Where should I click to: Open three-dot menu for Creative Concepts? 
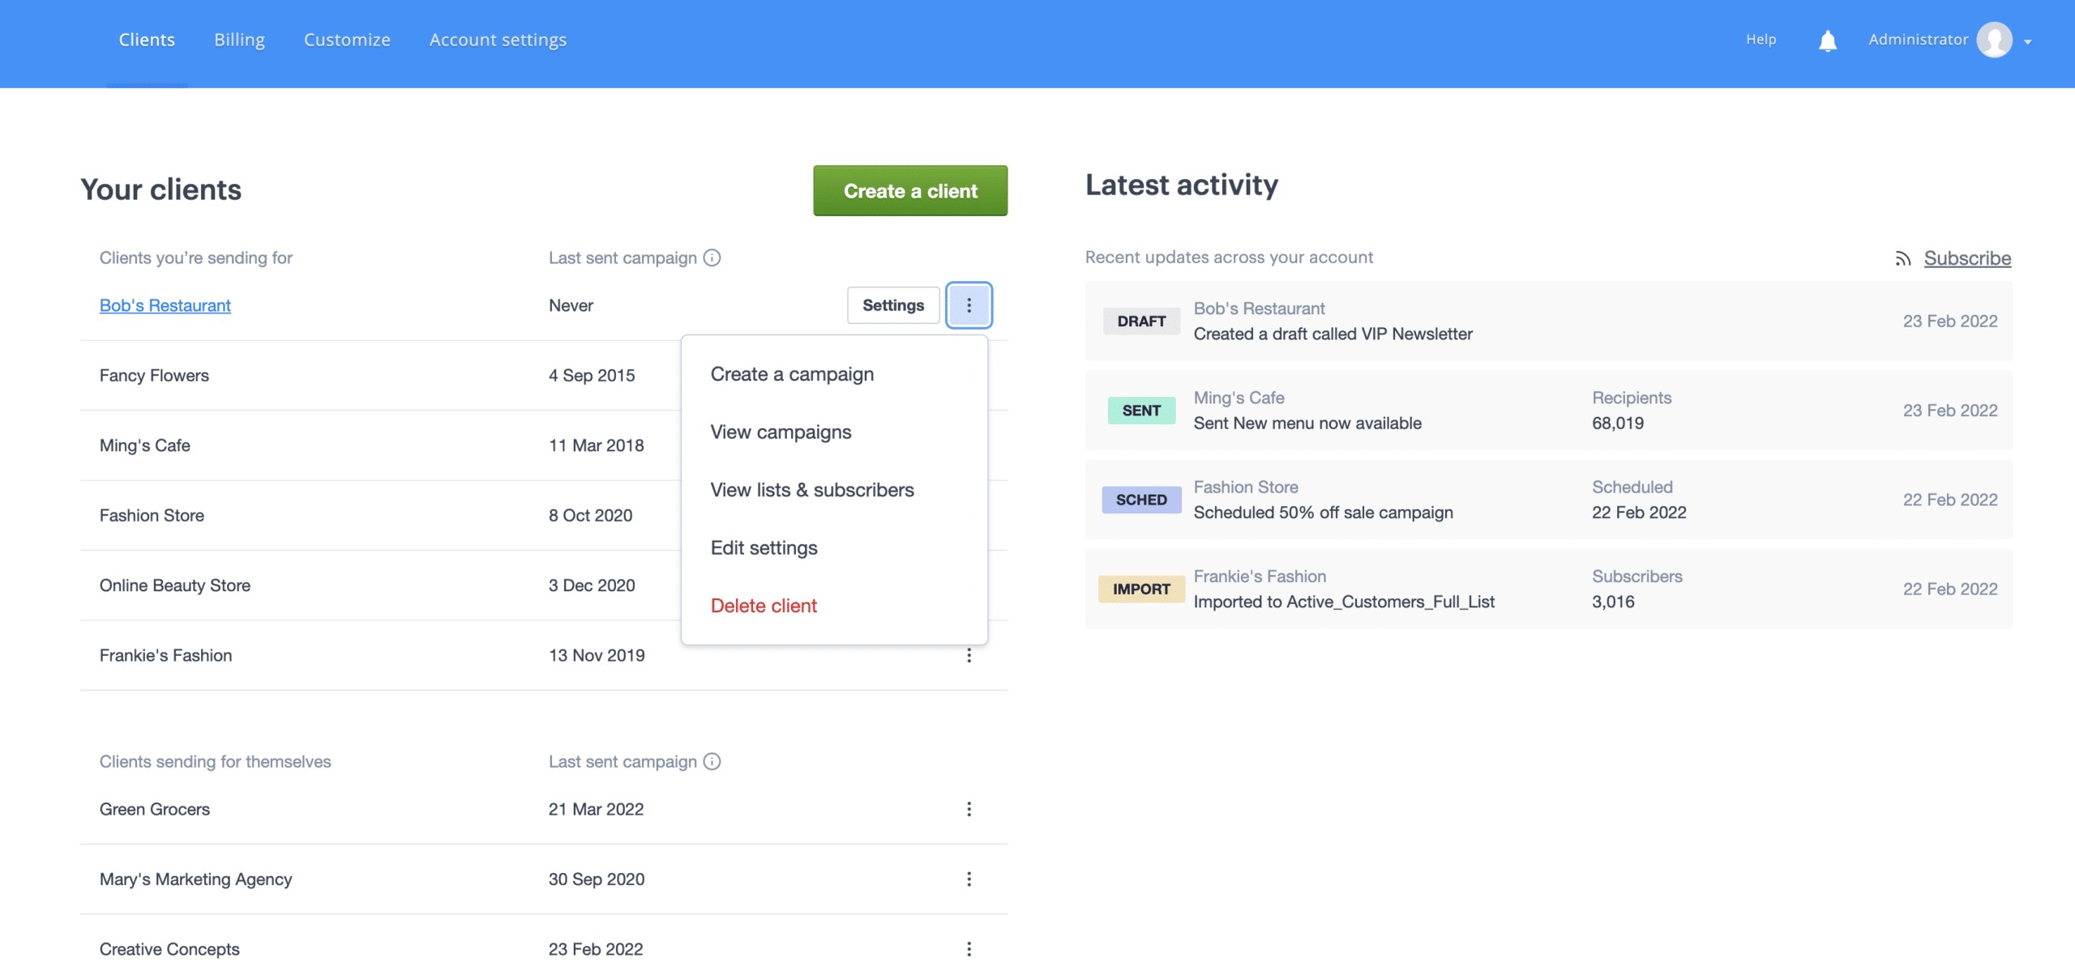[x=969, y=948]
